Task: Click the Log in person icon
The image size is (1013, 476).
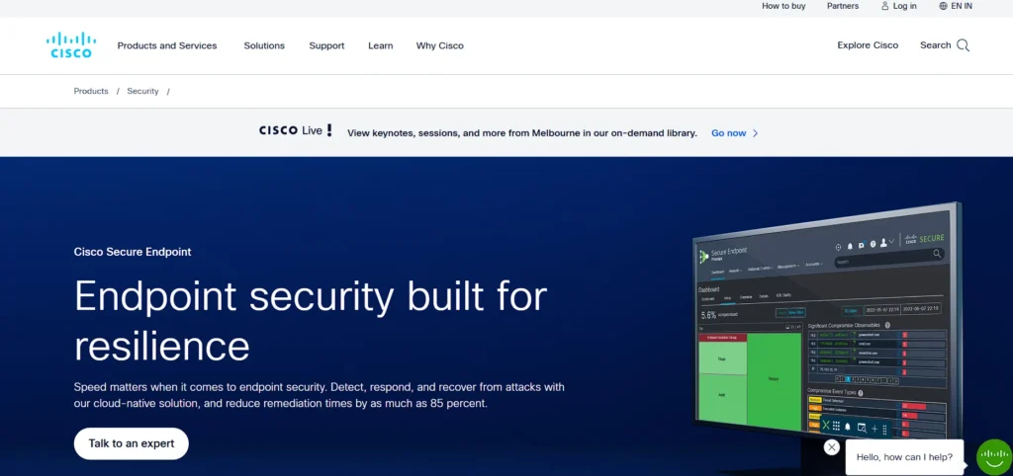Action: pos(884,6)
